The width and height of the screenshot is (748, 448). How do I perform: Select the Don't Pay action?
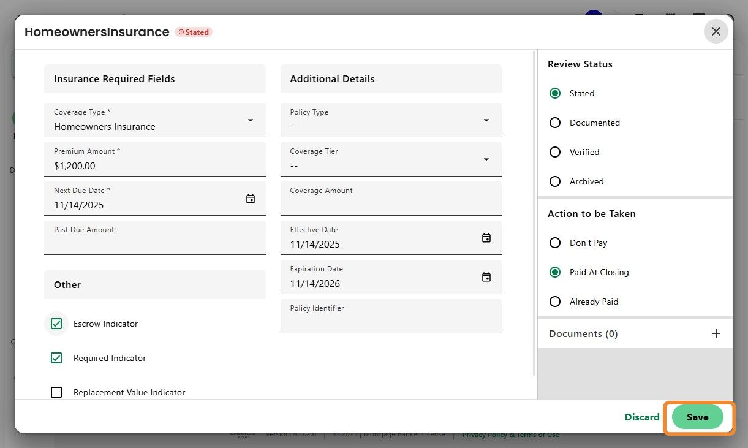555,243
